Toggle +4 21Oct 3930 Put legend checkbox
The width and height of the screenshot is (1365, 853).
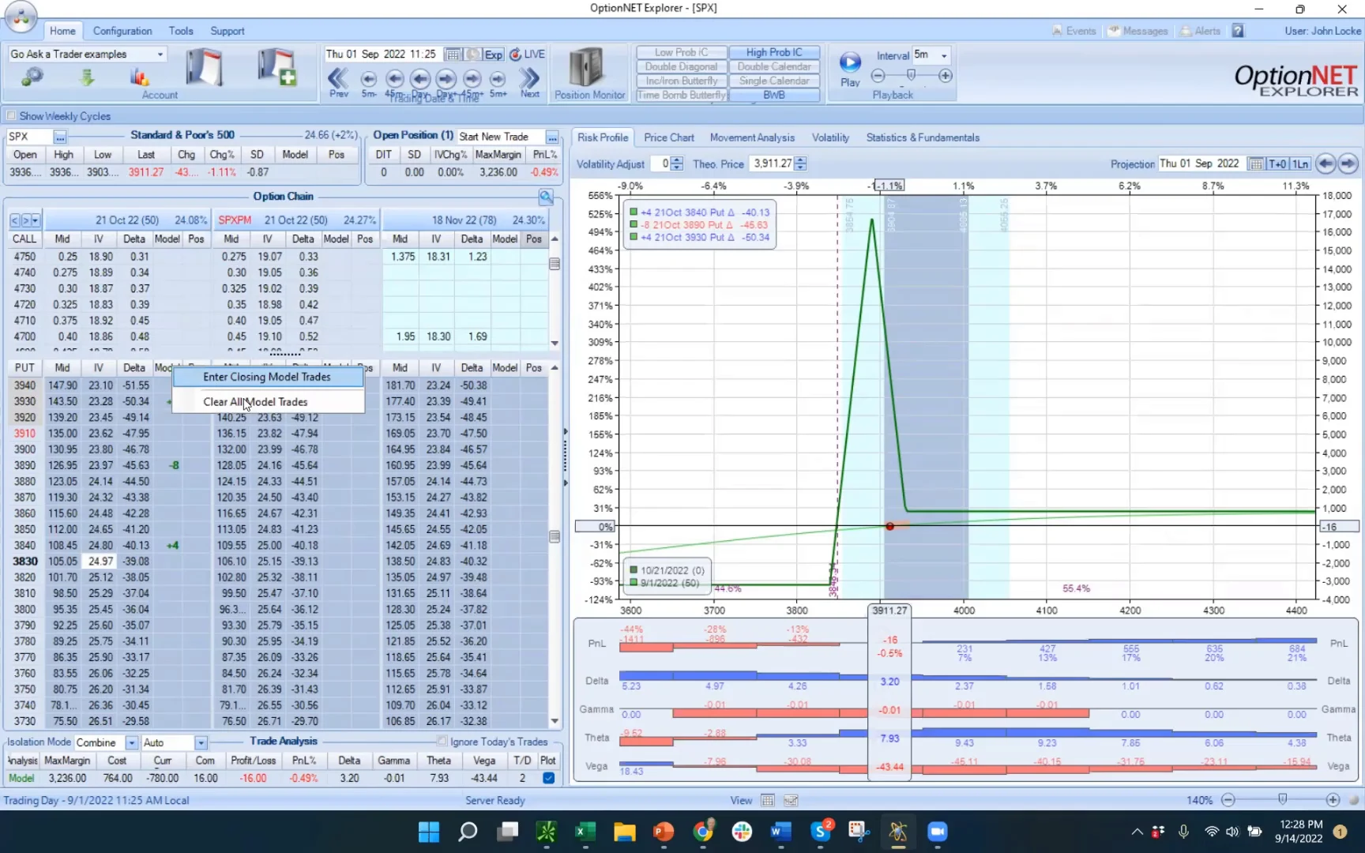pyautogui.click(x=634, y=237)
